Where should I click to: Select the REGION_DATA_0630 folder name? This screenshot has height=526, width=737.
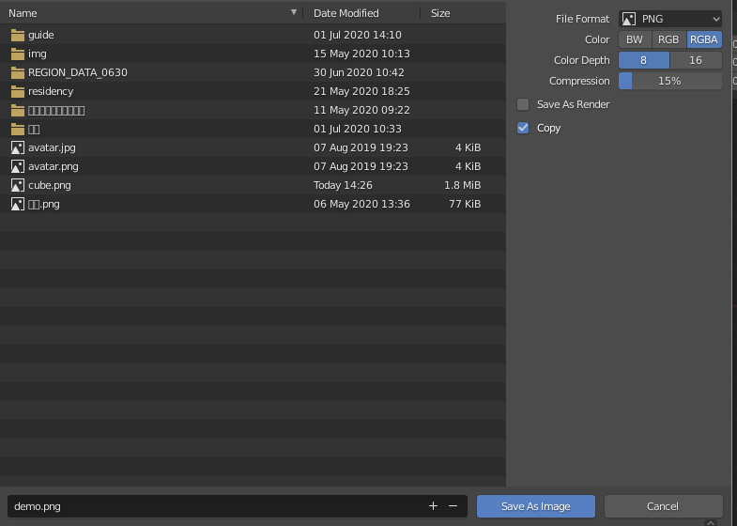[x=78, y=72]
